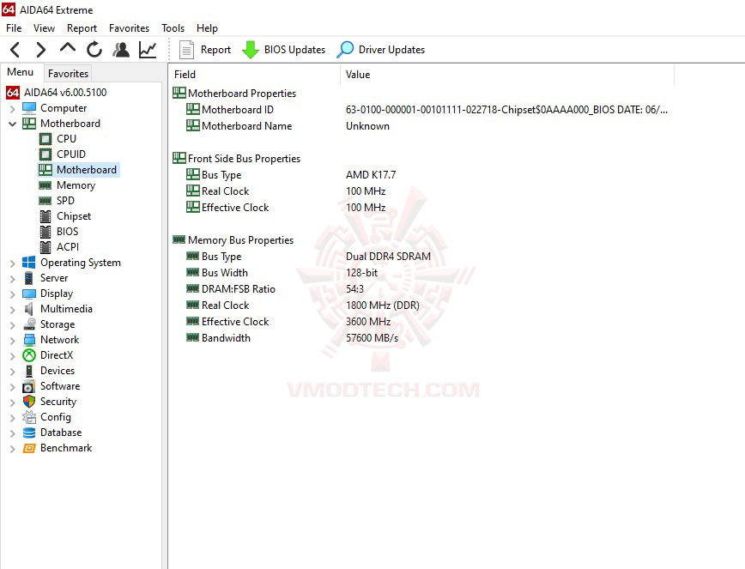Click the Computer monitor icon
The width and height of the screenshot is (745, 569).
click(x=29, y=108)
